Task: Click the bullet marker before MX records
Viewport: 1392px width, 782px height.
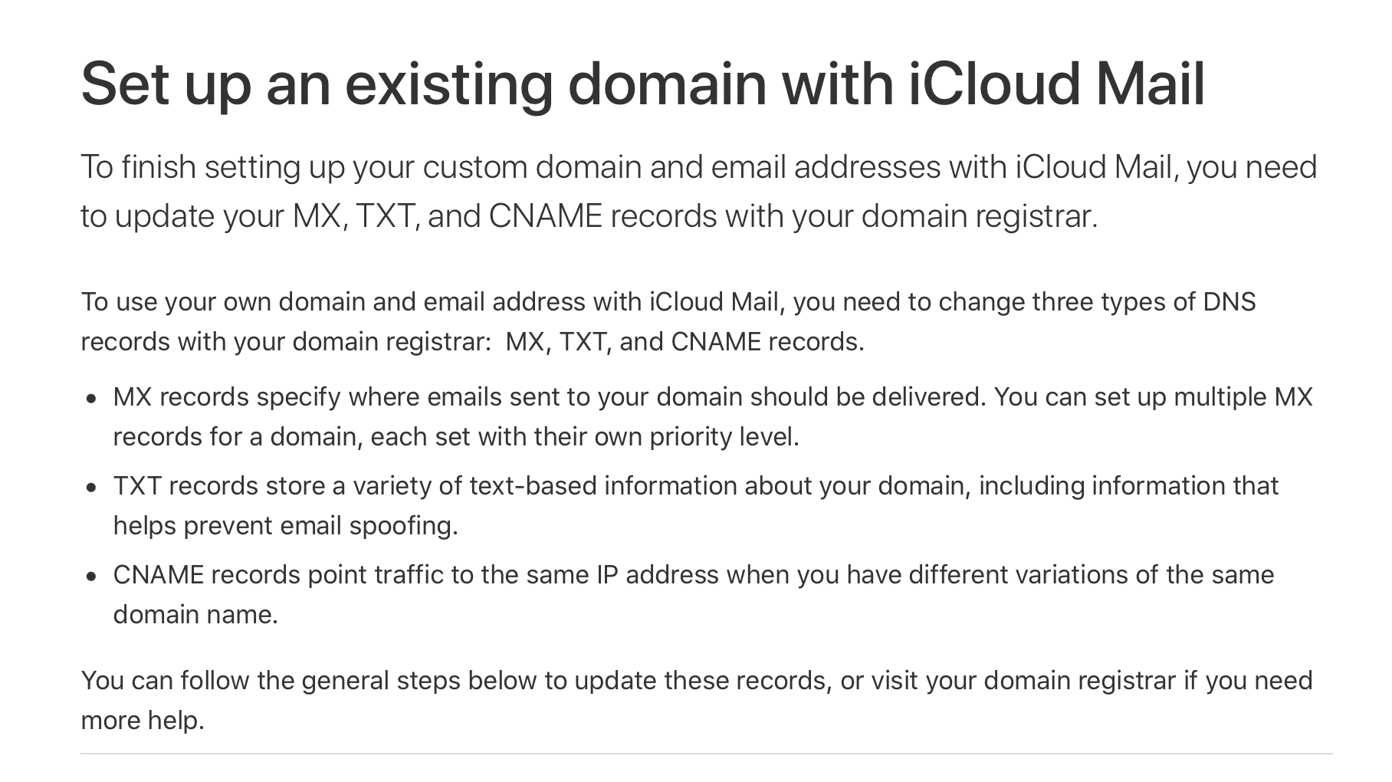Action: pyautogui.click(x=92, y=399)
